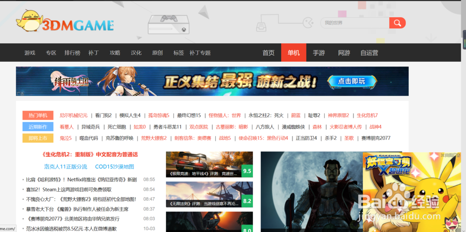Open the 神界原罪2 link
Screen dimensions: 466x232
click(x=338, y=115)
